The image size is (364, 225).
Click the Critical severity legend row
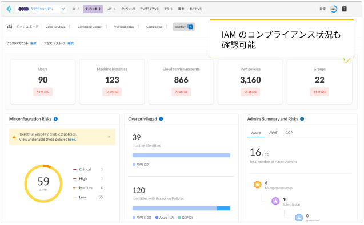88,169
